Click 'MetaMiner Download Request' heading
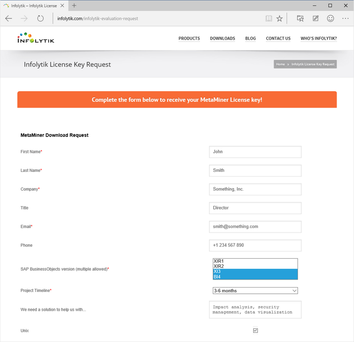354x342 pixels. click(x=54, y=135)
